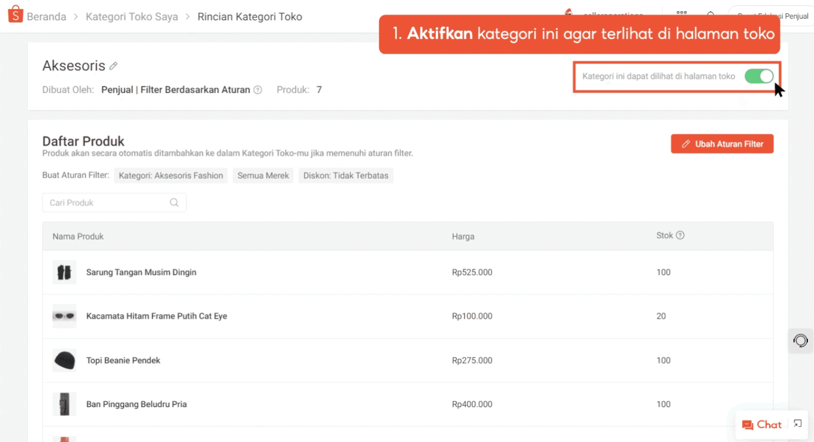The height and width of the screenshot is (442, 814).
Task: Click stock value 20
Action: 661,316
